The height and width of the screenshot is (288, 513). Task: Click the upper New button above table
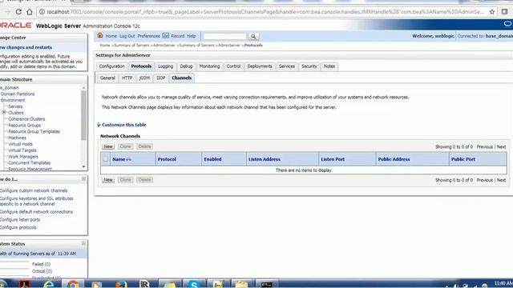108,146
